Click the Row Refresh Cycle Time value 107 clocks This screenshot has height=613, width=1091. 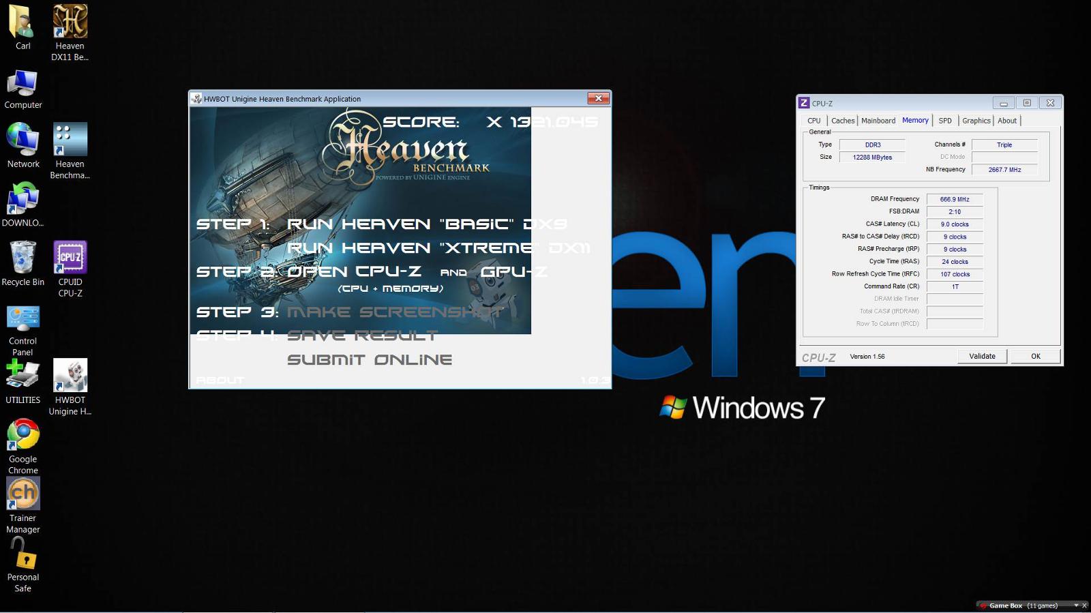pyautogui.click(x=955, y=274)
